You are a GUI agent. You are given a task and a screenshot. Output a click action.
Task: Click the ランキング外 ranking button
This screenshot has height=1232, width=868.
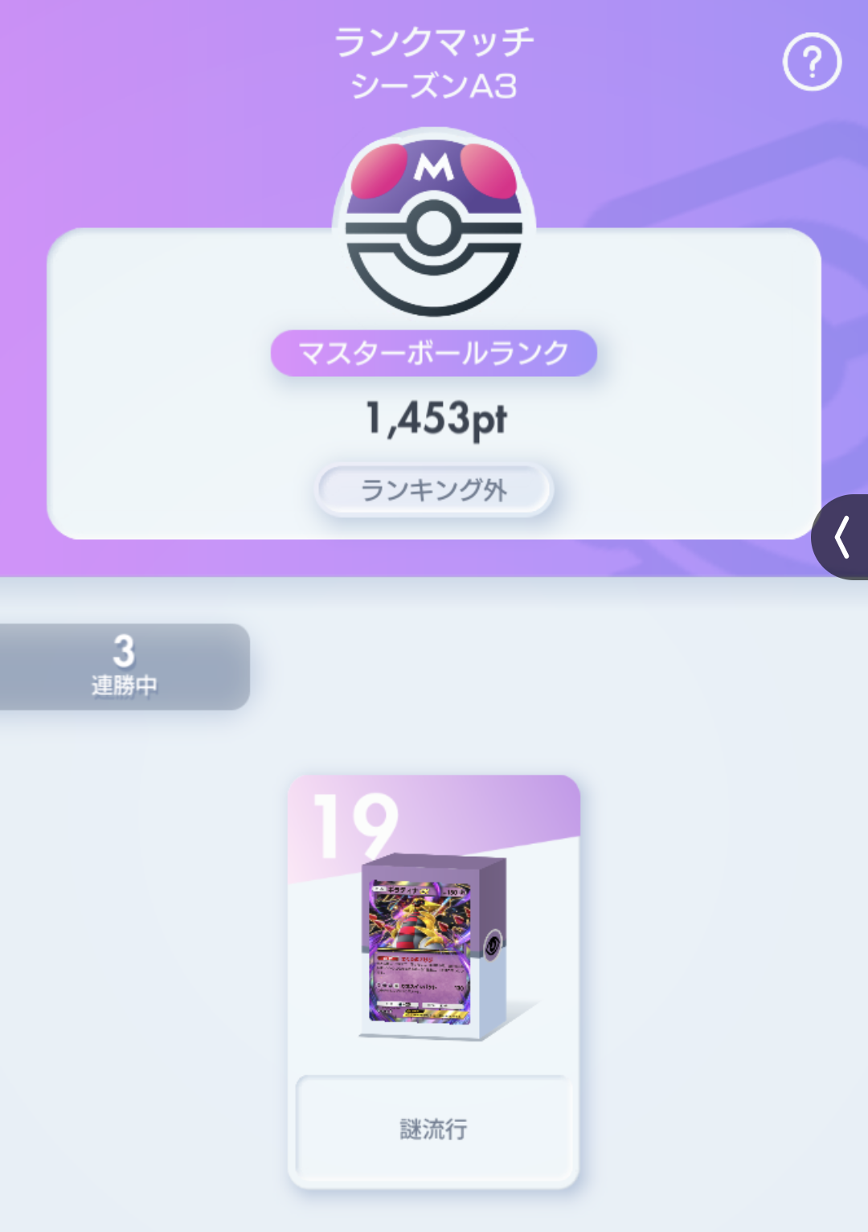pyautogui.click(x=434, y=489)
